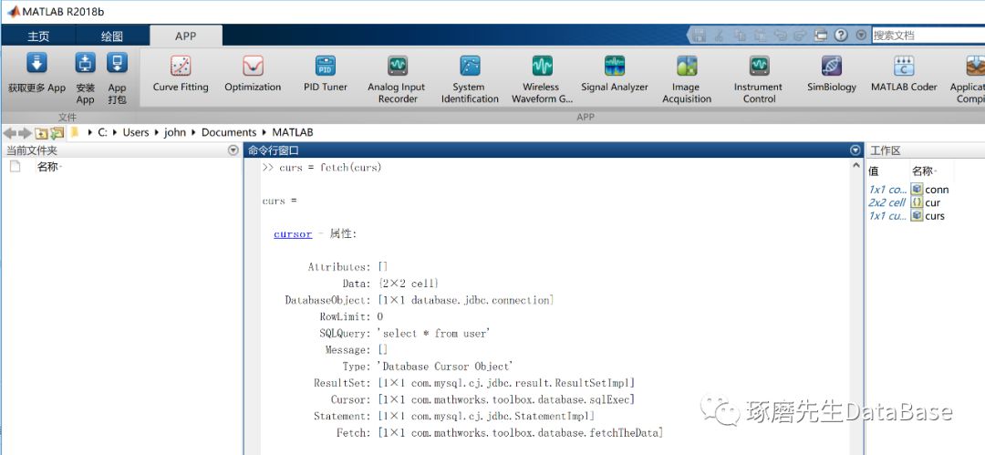985x455 pixels.
Task: Click the conn variable icon in workspace
Action: coord(918,189)
